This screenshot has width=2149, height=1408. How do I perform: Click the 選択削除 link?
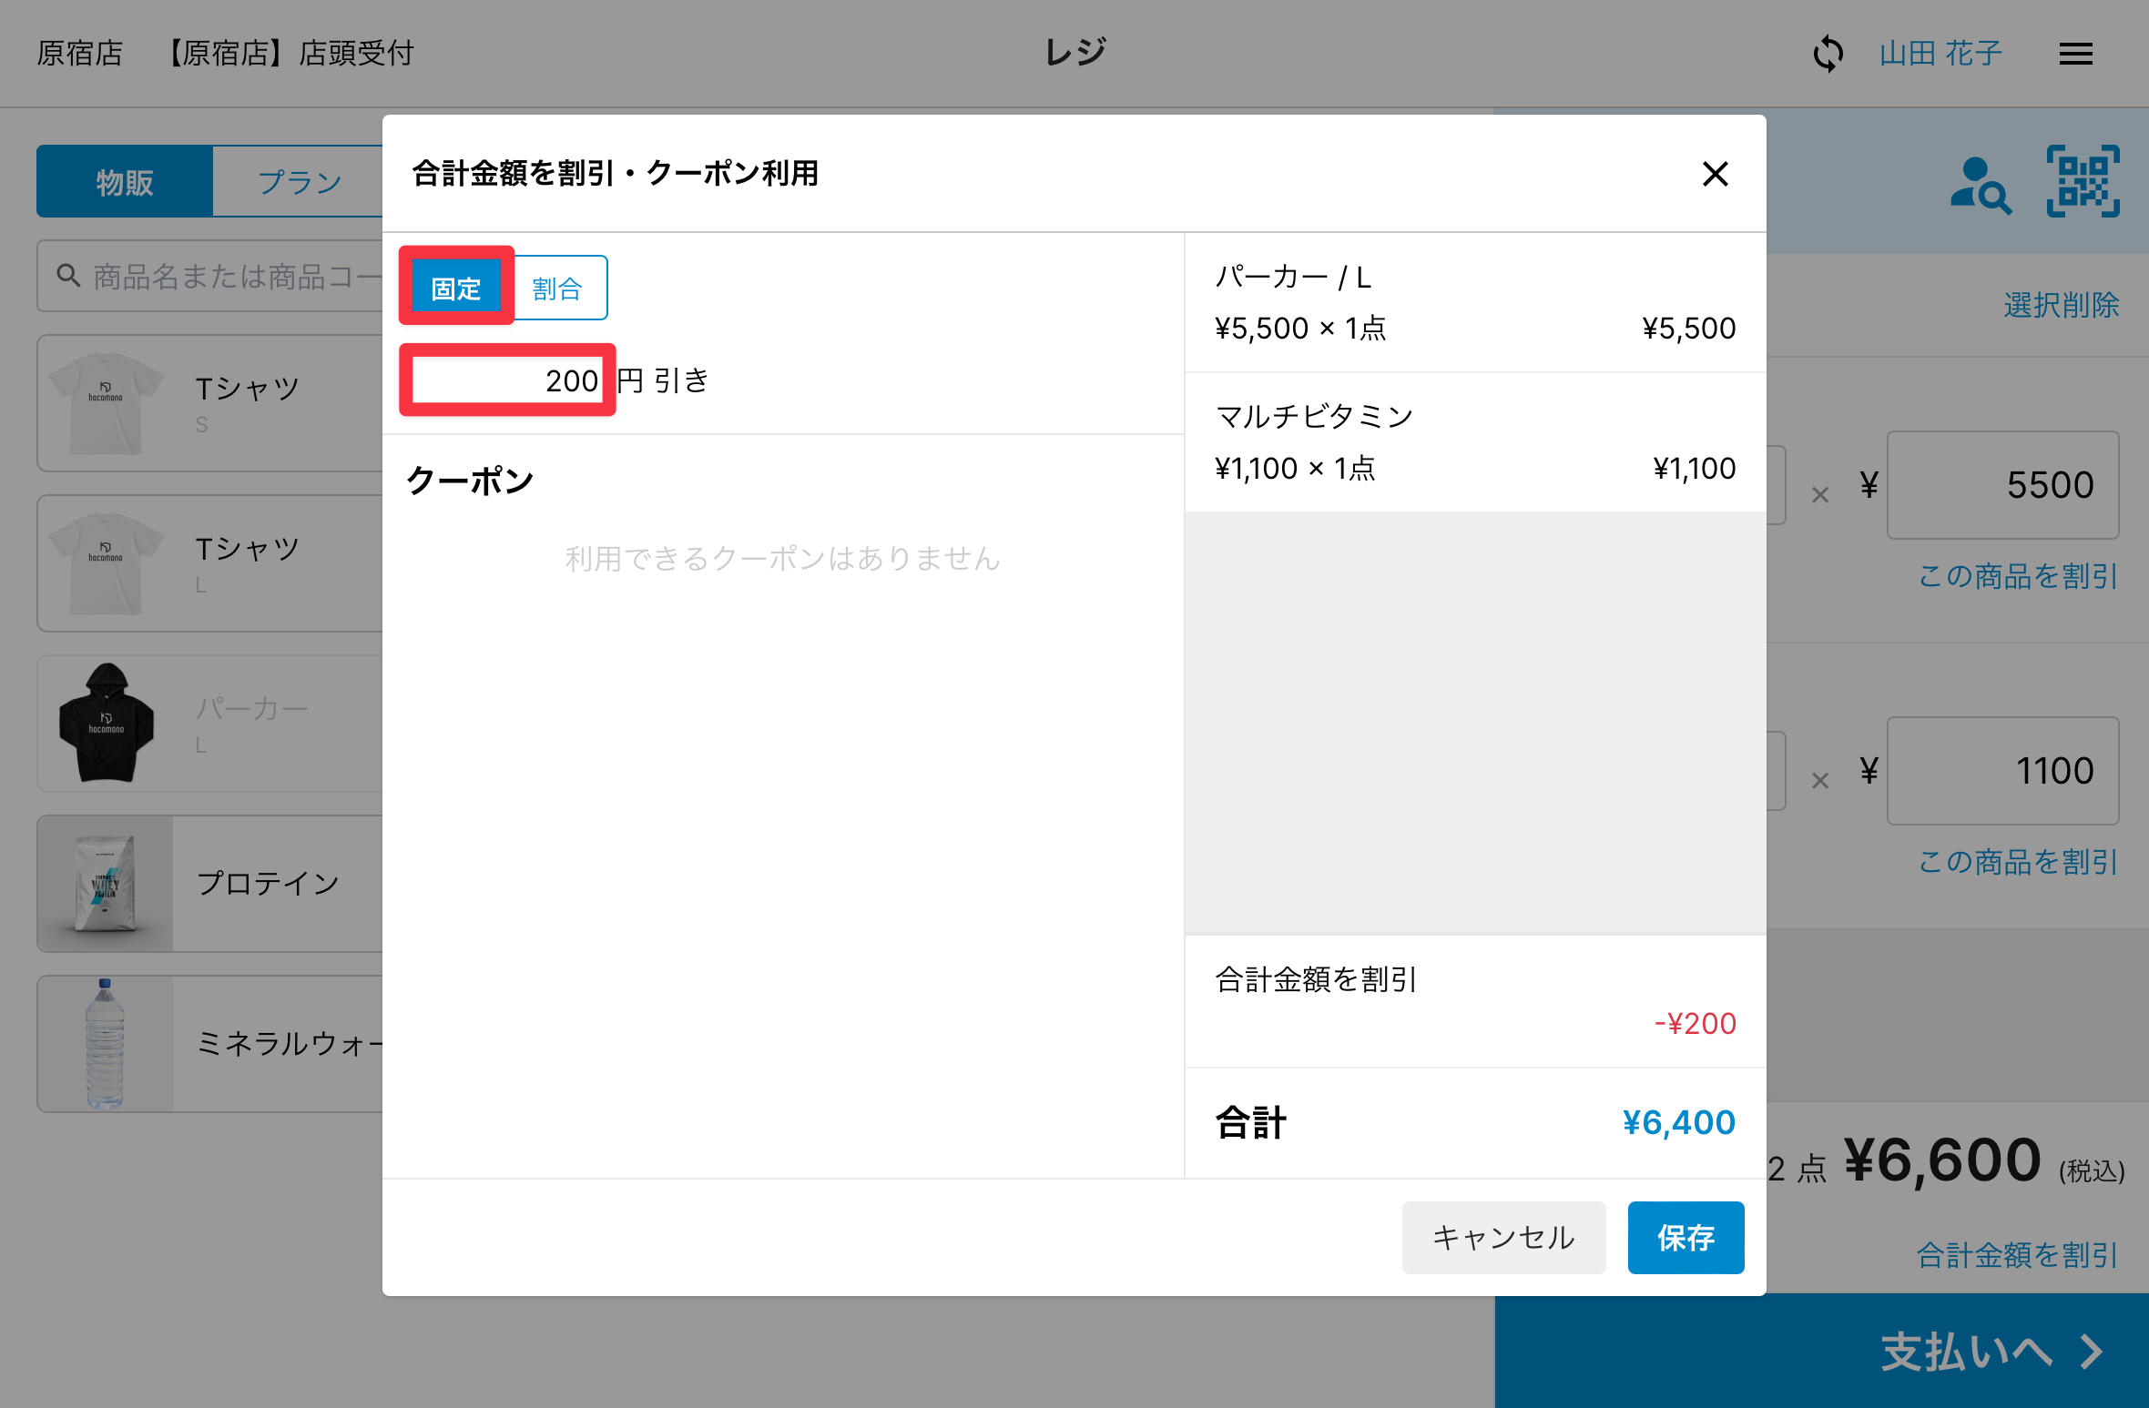point(2061,305)
